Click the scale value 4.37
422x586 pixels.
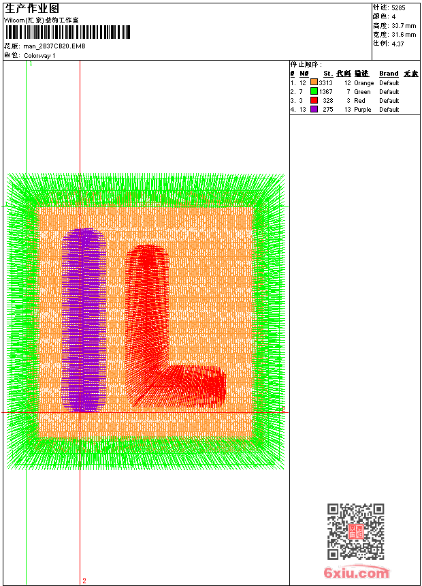point(397,44)
